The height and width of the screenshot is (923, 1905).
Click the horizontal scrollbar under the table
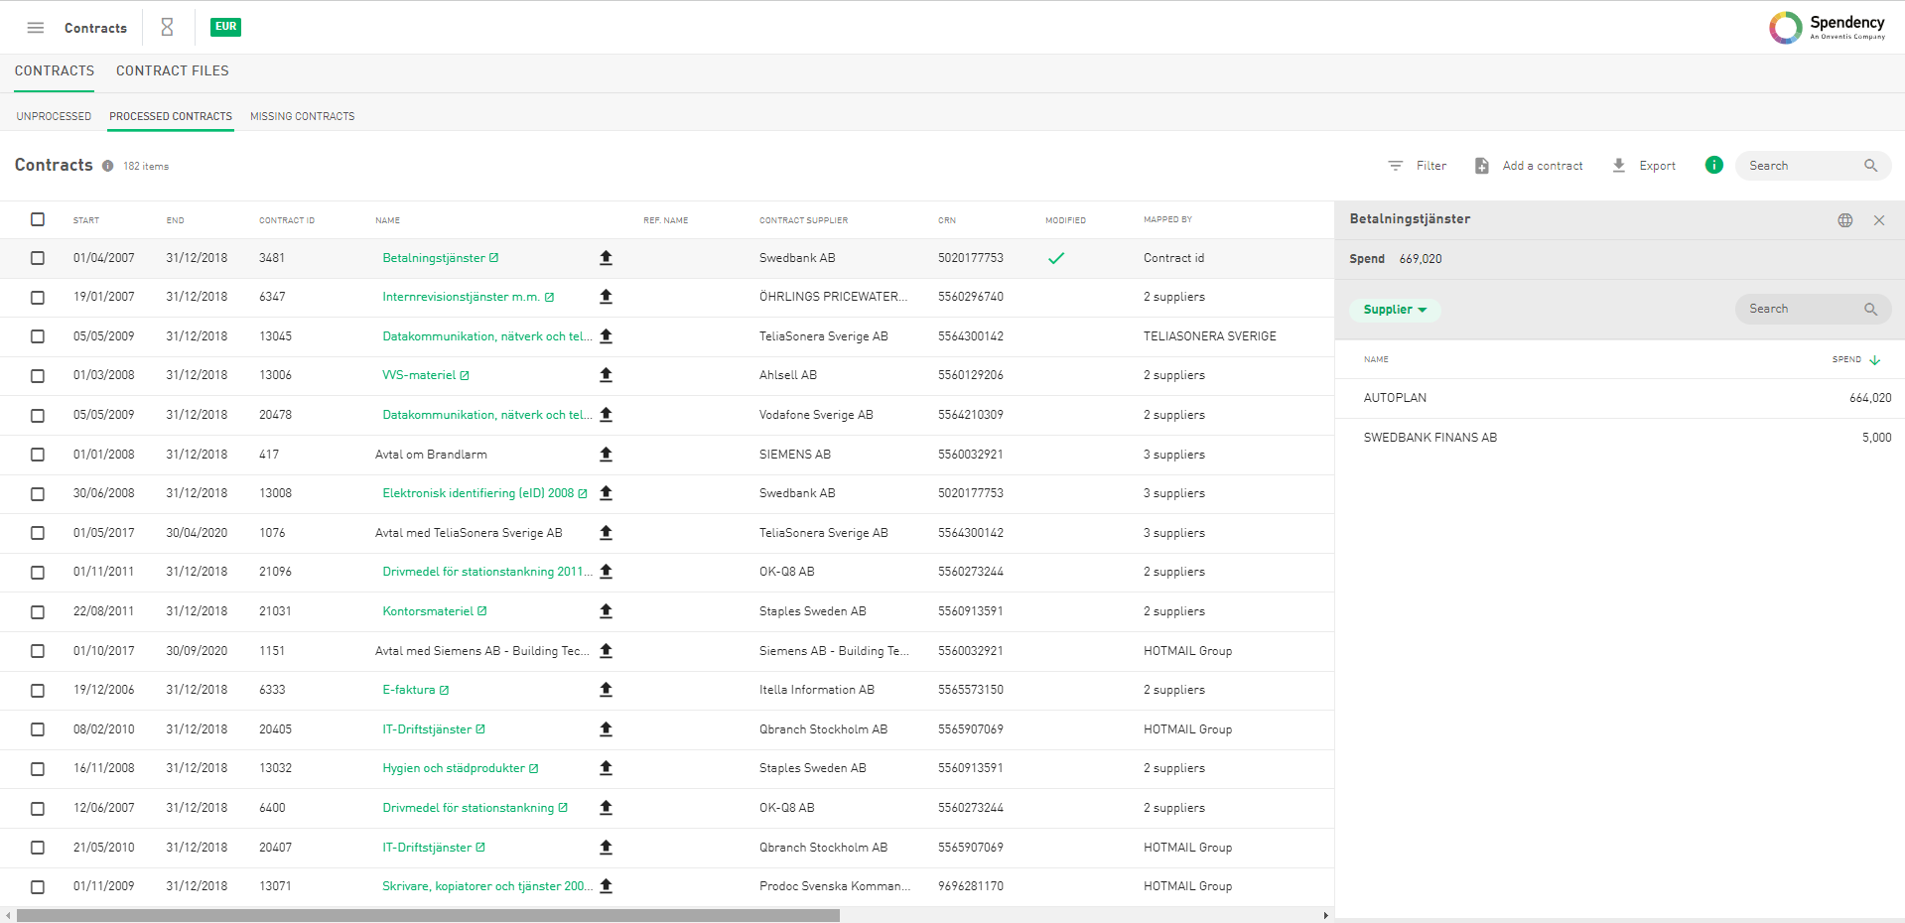click(x=428, y=915)
